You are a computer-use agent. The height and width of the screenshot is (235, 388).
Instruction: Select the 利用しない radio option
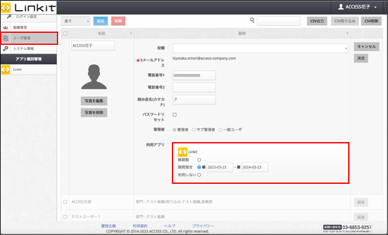pyautogui.click(x=199, y=175)
